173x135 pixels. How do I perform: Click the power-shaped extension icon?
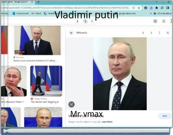[x=146, y=8]
